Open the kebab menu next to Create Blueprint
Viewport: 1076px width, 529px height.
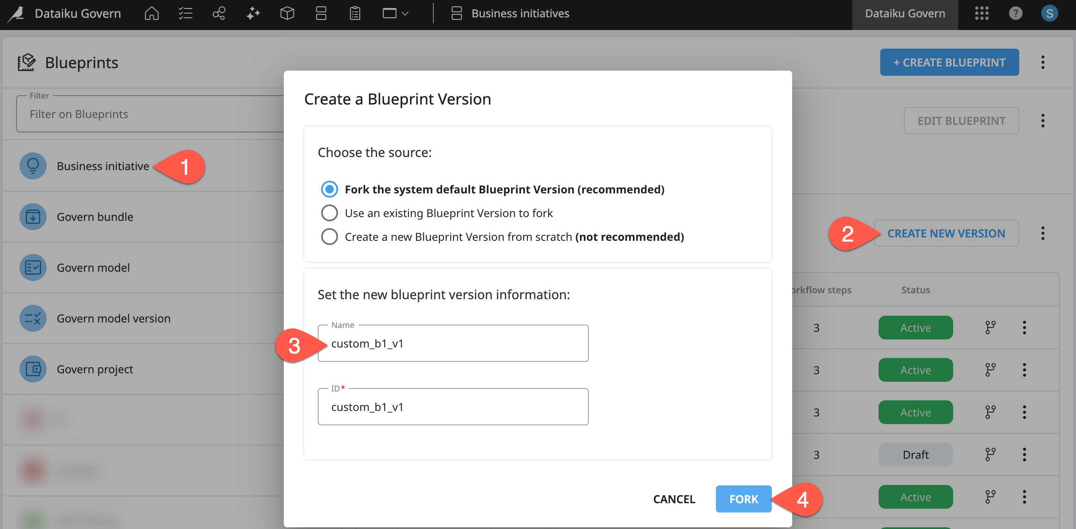(1043, 62)
